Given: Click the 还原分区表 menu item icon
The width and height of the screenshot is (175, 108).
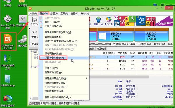Looking at the screenshot, I should [41, 26].
